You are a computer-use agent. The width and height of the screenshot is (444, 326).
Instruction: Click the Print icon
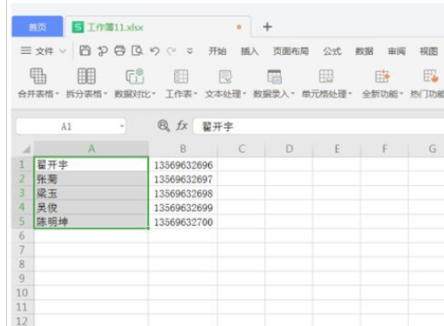119,50
